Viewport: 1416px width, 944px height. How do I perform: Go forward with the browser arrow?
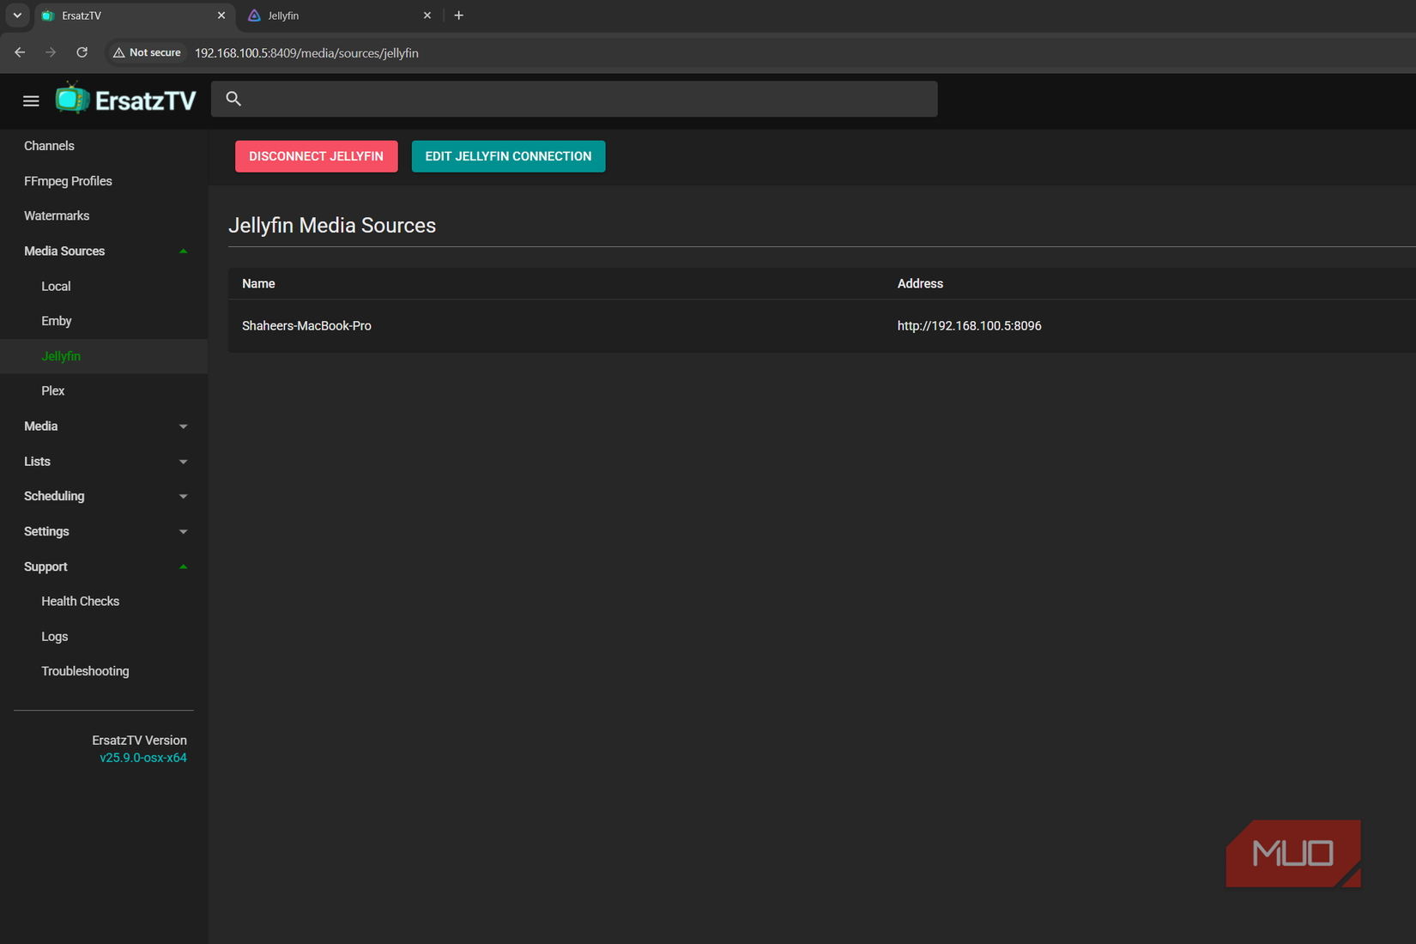(51, 52)
